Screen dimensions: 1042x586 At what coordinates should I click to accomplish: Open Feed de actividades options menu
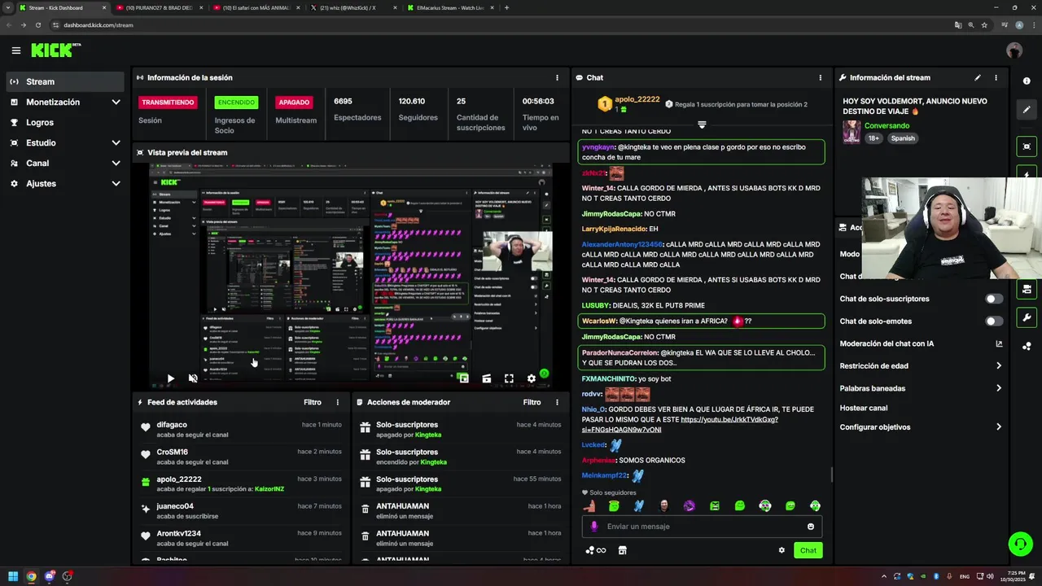[x=337, y=402]
